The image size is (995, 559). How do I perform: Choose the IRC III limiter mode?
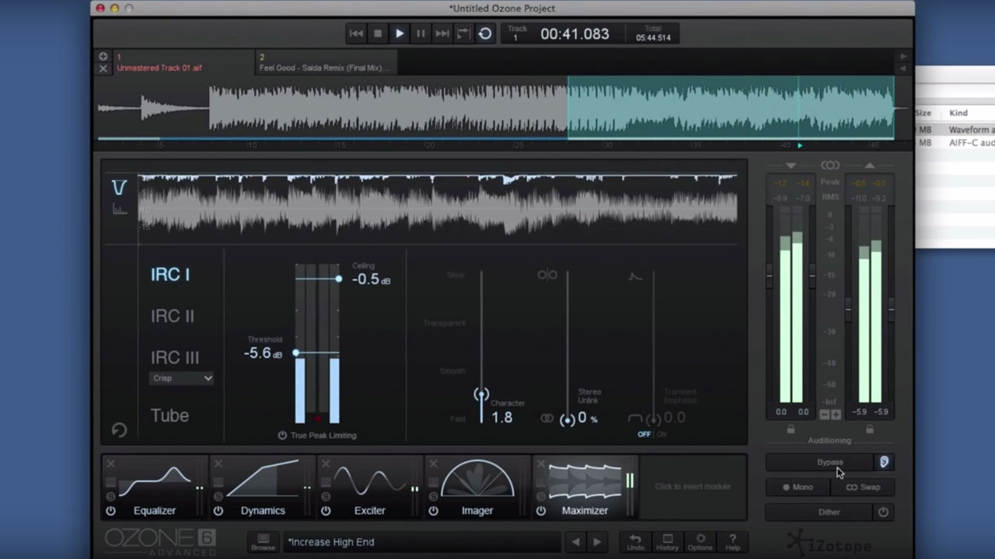pyautogui.click(x=175, y=357)
